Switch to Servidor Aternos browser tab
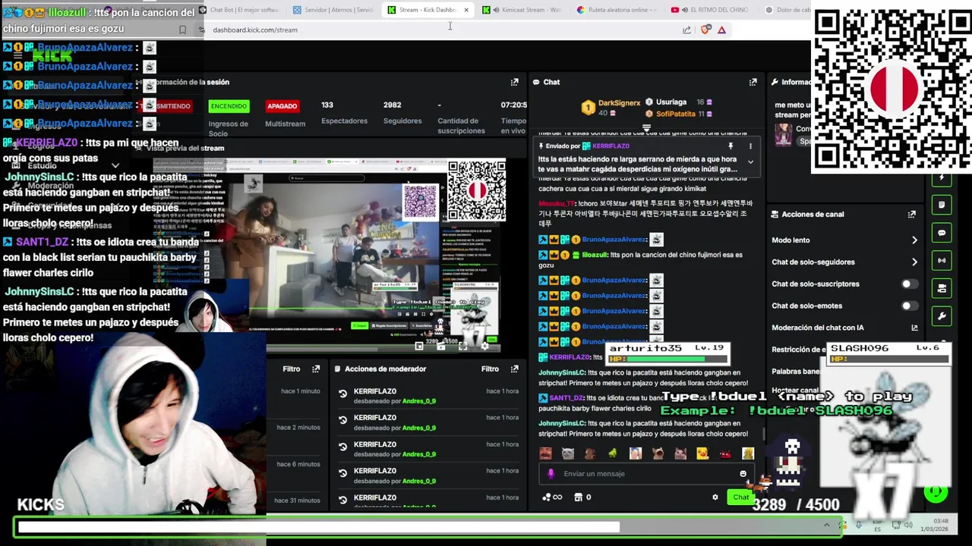The image size is (972, 546). pos(334,10)
